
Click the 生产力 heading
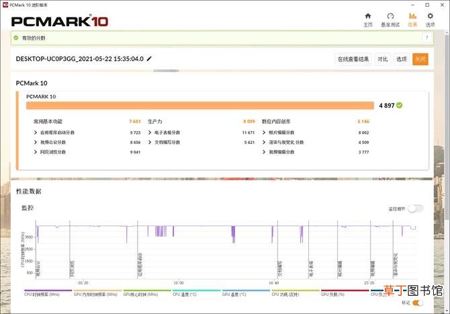pos(155,122)
